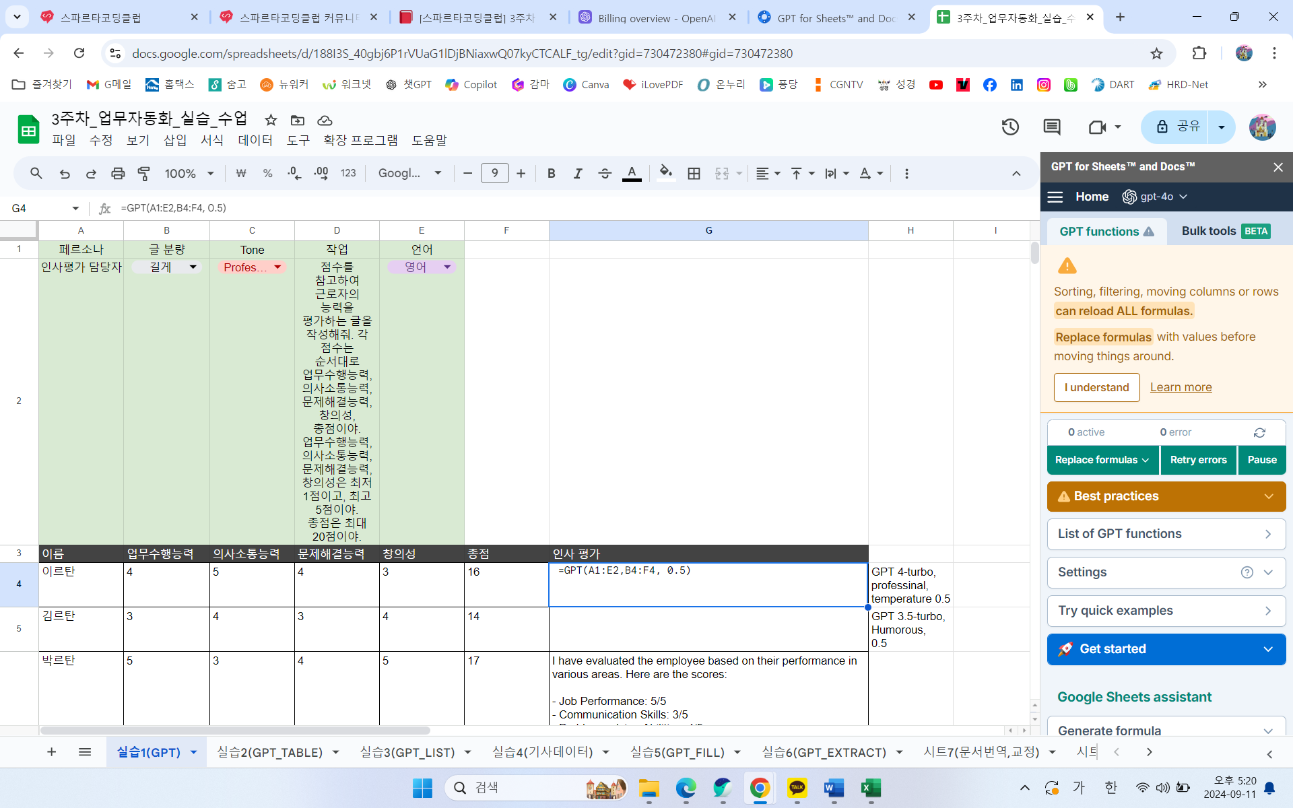Increase decimal places

point(321,174)
